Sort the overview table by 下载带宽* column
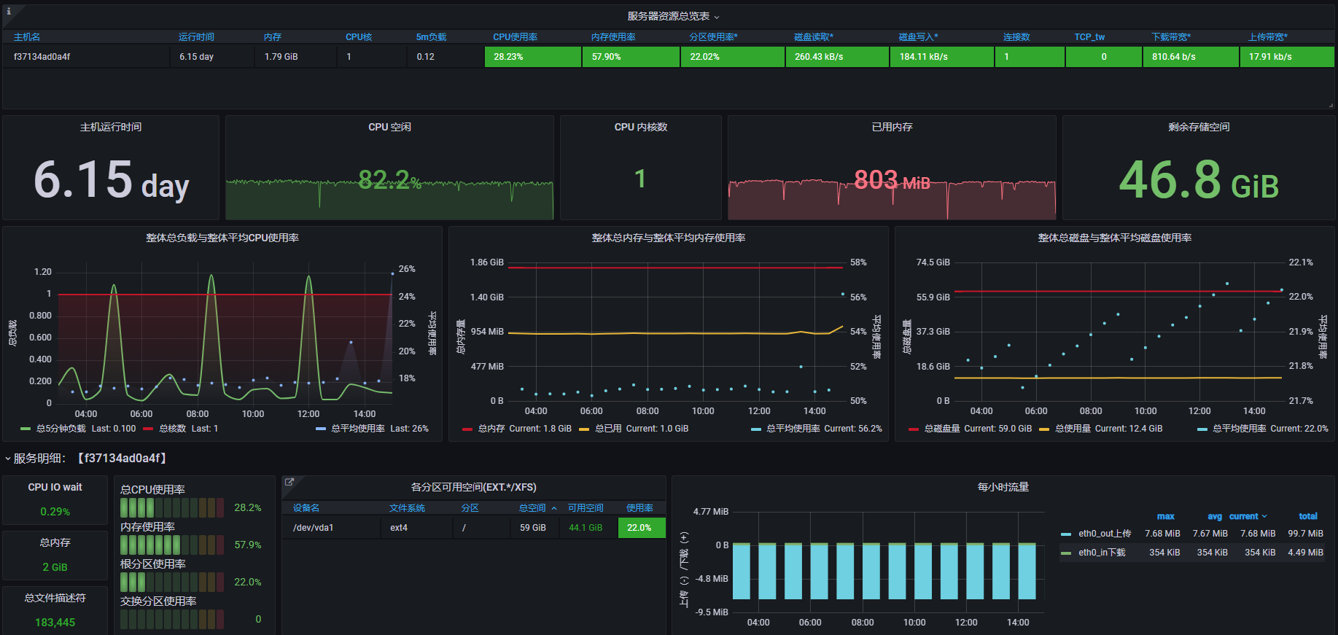Image resolution: width=1338 pixels, height=635 pixels. point(1171,37)
